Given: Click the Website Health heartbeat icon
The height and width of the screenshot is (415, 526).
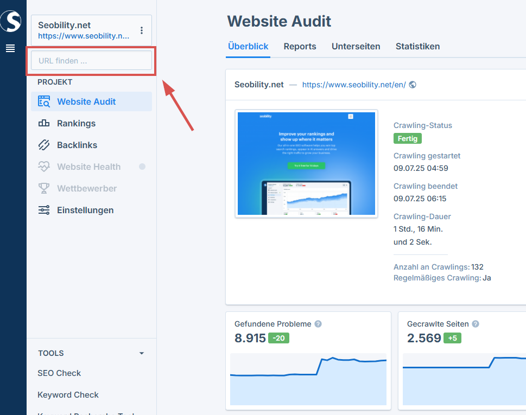Looking at the screenshot, I should (44, 167).
